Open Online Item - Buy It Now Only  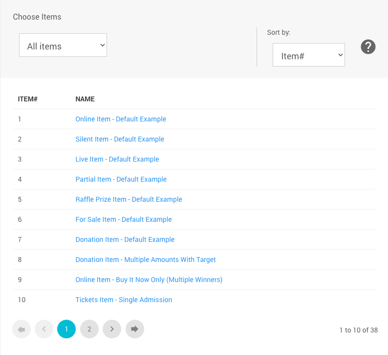pyautogui.click(x=149, y=280)
